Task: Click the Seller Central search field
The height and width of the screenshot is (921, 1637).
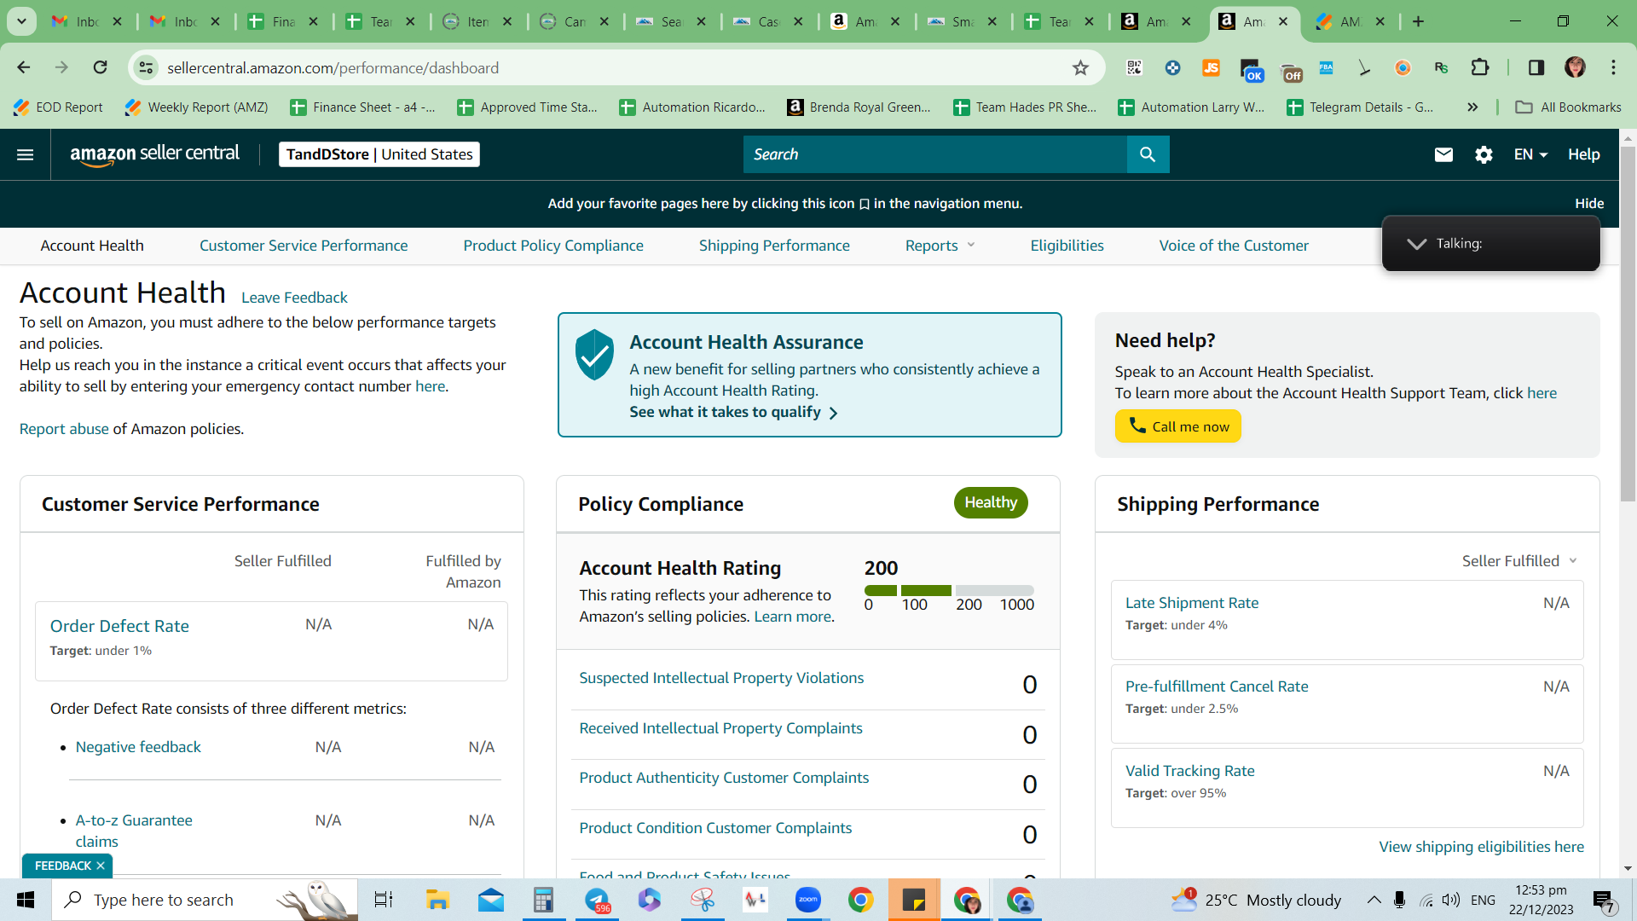Action: [935, 154]
